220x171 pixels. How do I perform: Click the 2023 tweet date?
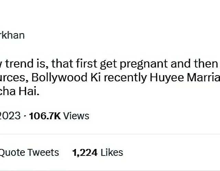pos(10,116)
